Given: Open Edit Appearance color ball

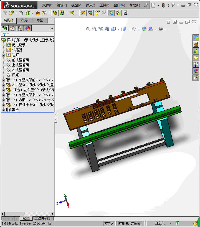Looking at the screenshot, I should pos(144,29).
